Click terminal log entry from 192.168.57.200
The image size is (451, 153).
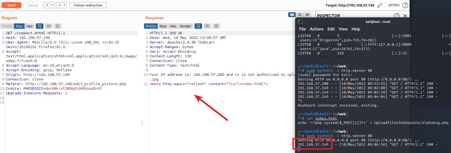click(367, 84)
